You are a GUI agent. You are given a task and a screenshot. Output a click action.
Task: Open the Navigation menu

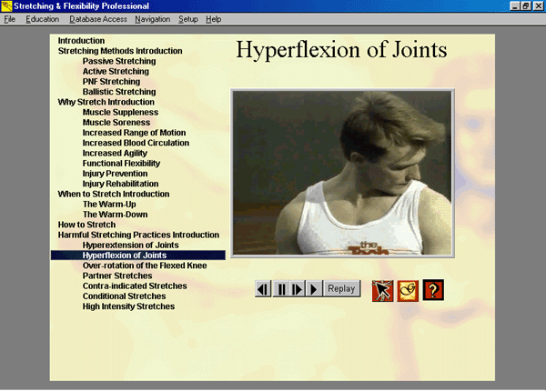coord(152,19)
